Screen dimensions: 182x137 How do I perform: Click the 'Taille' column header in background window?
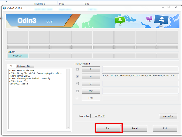pyautogui.click(x=86, y=4)
